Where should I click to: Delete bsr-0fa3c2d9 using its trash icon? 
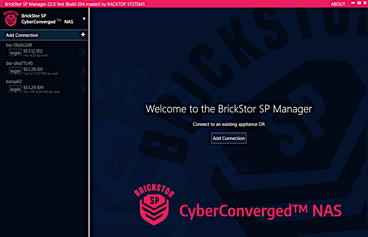point(83,52)
